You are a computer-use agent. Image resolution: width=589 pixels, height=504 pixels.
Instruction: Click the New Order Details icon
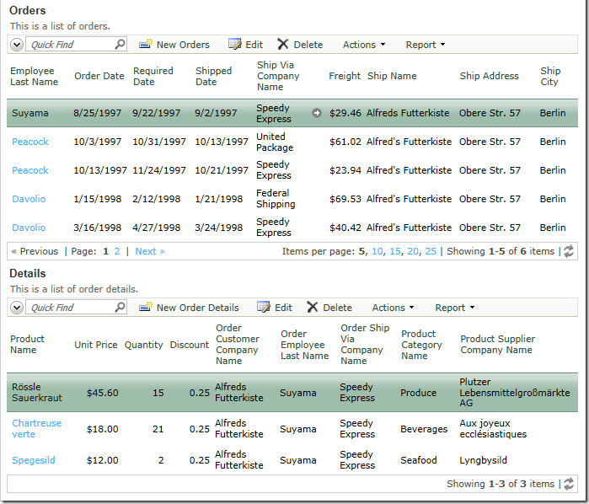pyautogui.click(x=146, y=307)
